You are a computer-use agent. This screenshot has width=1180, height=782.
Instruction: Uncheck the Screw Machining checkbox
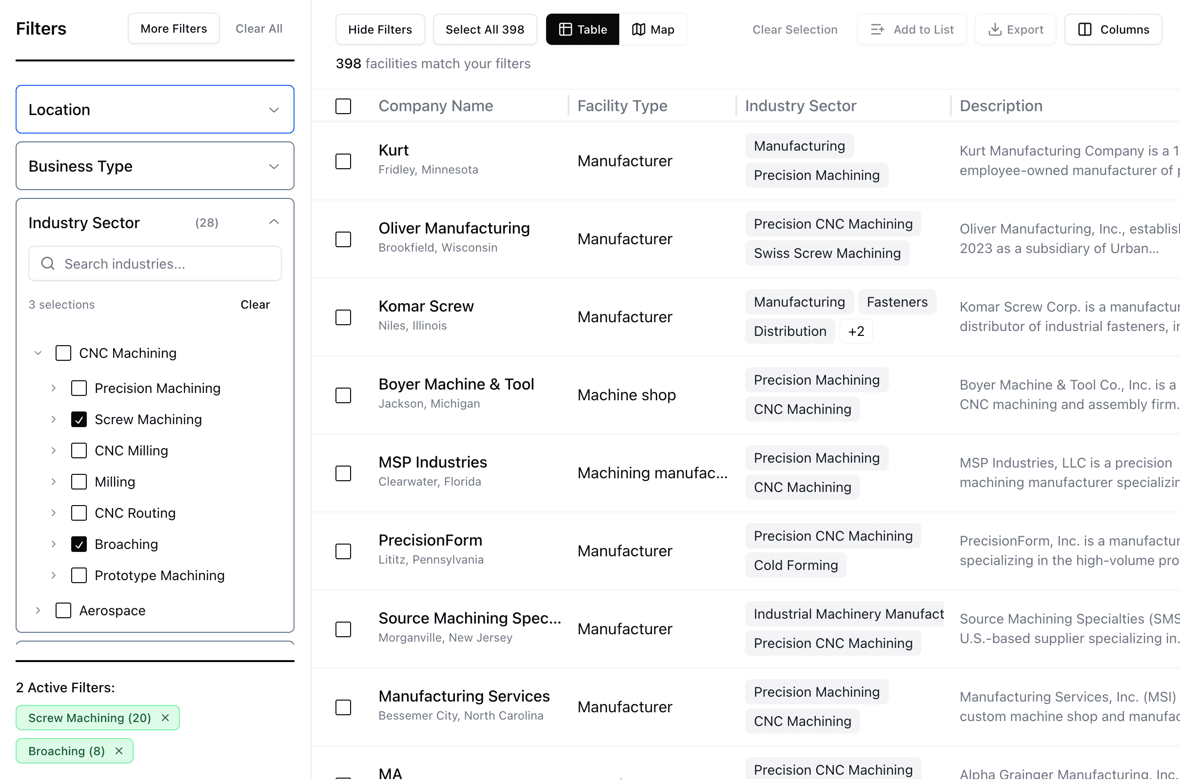tap(79, 419)
